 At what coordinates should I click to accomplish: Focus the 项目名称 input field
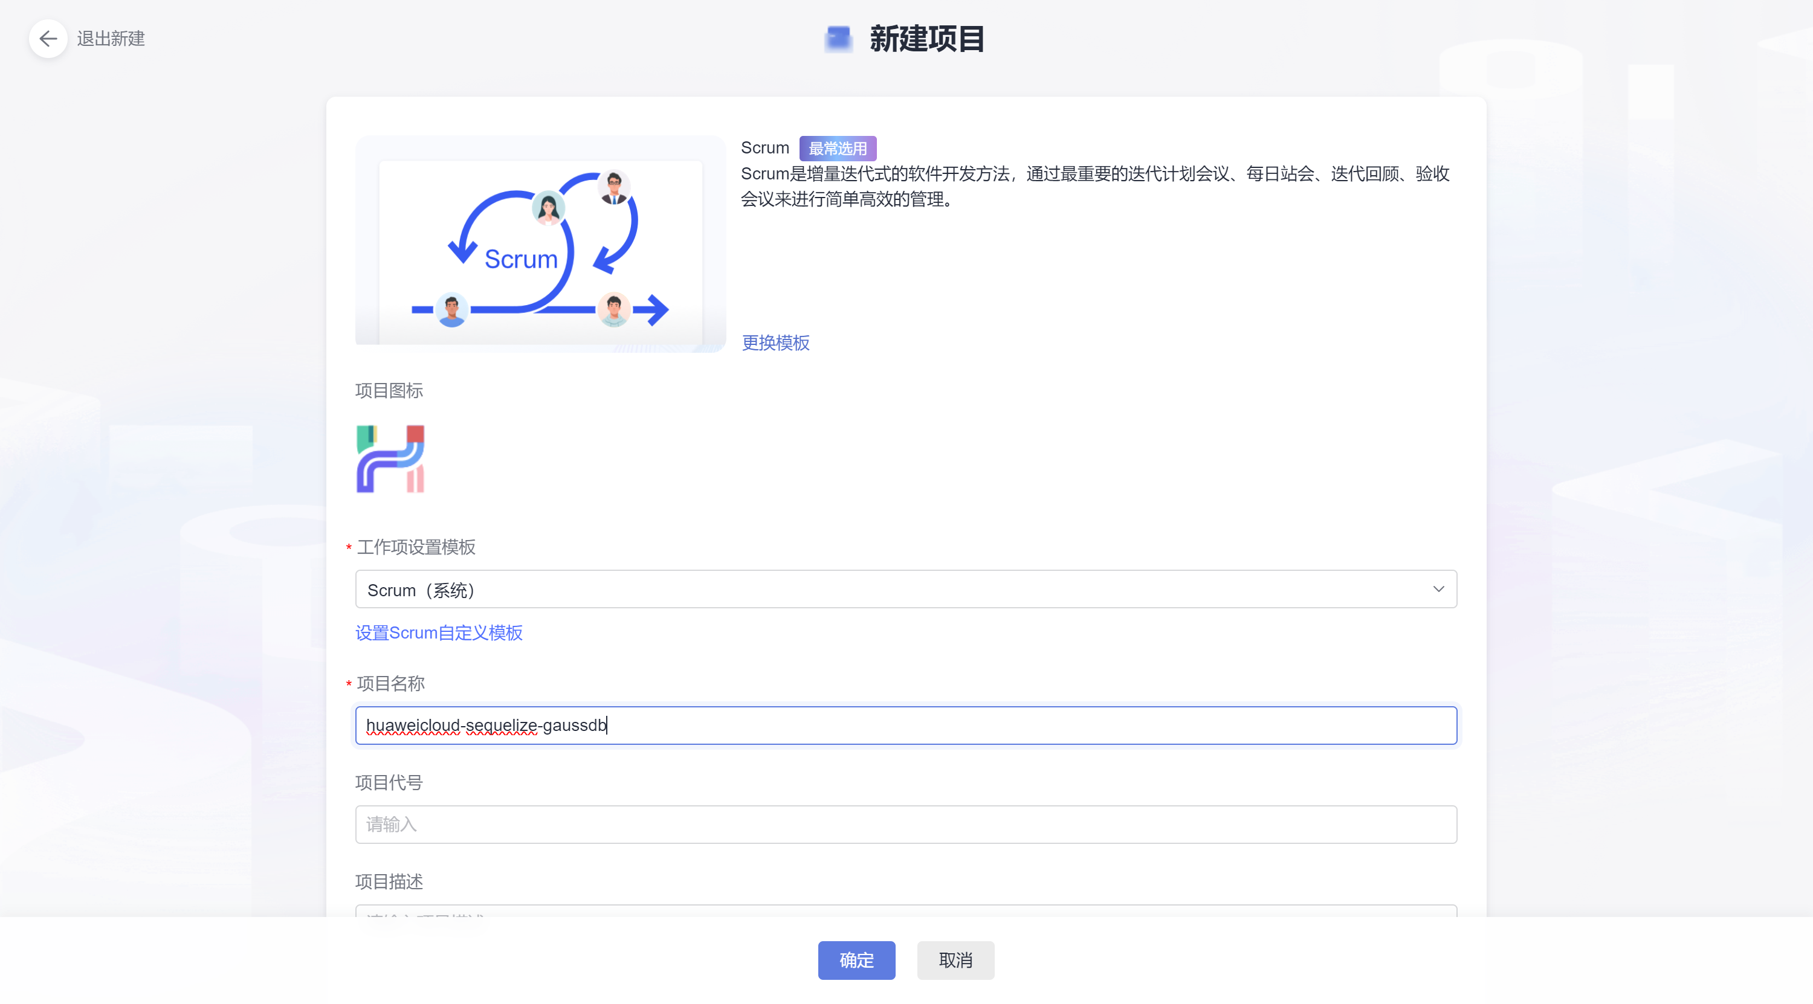click(x=906, y=726)
